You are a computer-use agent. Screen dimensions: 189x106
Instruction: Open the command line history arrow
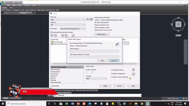point(141,95)
